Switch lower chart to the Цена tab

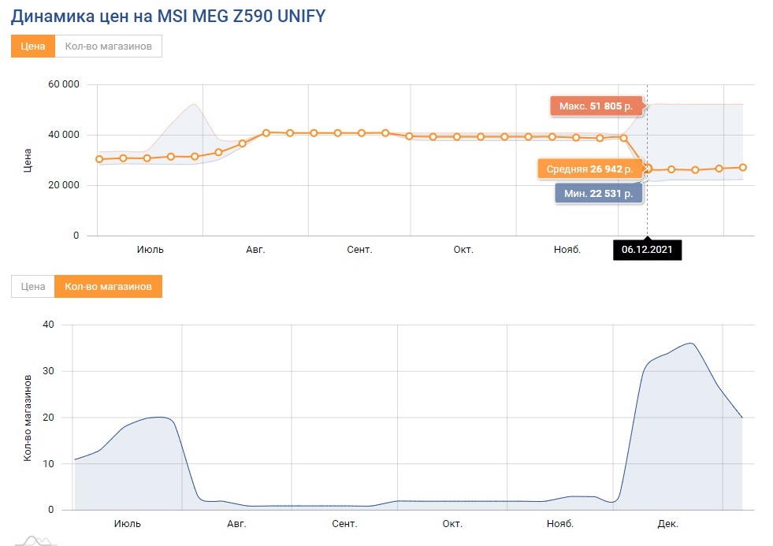[33, 287]
